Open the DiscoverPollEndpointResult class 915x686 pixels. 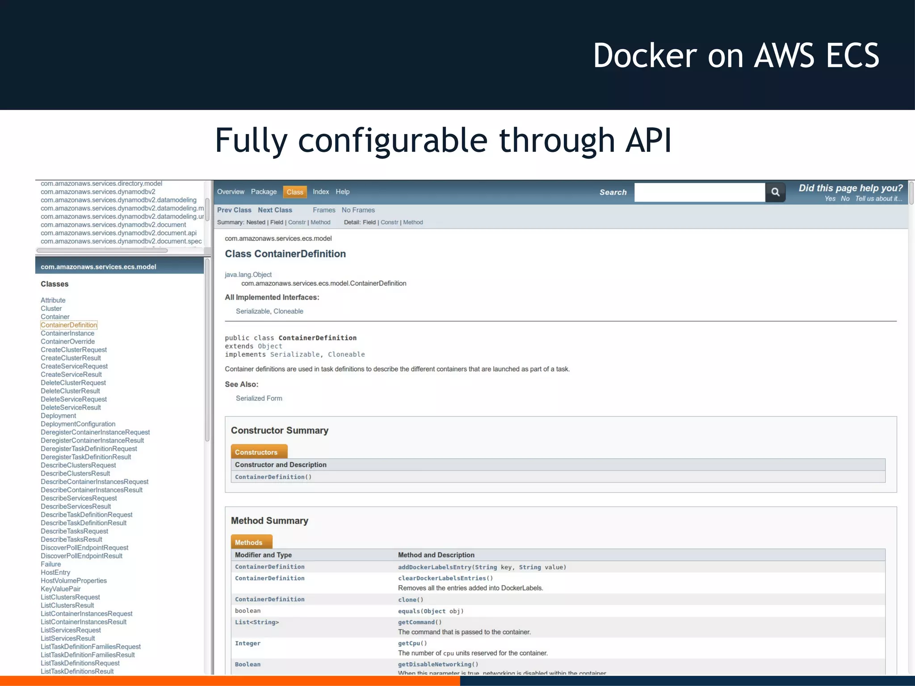(81, 556)
